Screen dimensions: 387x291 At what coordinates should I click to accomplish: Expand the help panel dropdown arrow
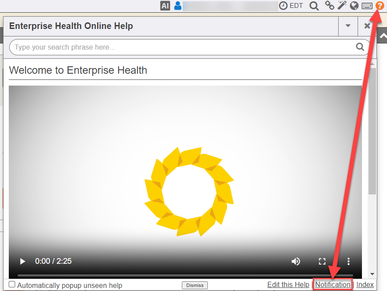(348, 26)
